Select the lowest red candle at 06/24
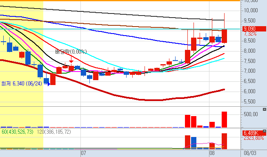This screenshot has height=157, width=267. [53, 79]
